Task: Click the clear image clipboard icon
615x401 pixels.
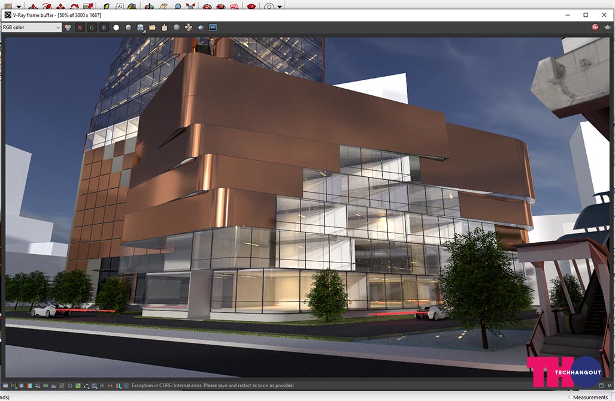Action: pos(164,28)
